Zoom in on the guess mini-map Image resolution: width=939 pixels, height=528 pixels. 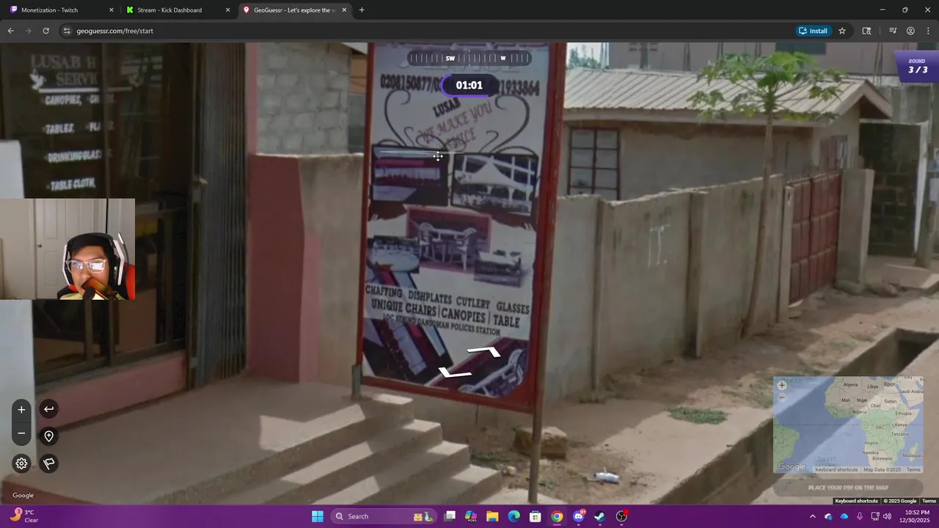click(x=781, y=385)
